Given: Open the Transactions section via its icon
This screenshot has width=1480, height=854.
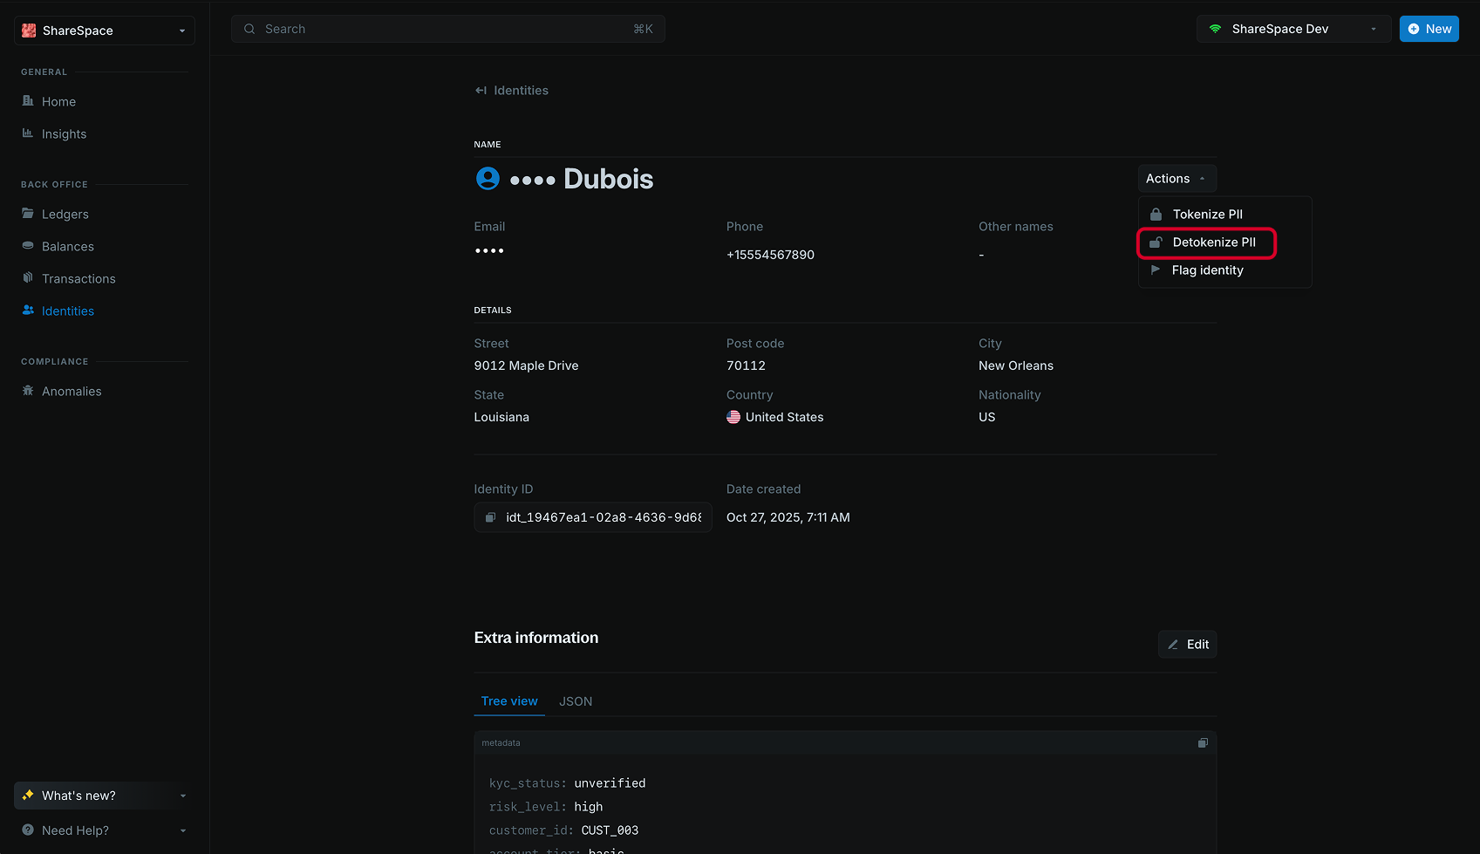Looking at the screenshot, I should point(29,278).
